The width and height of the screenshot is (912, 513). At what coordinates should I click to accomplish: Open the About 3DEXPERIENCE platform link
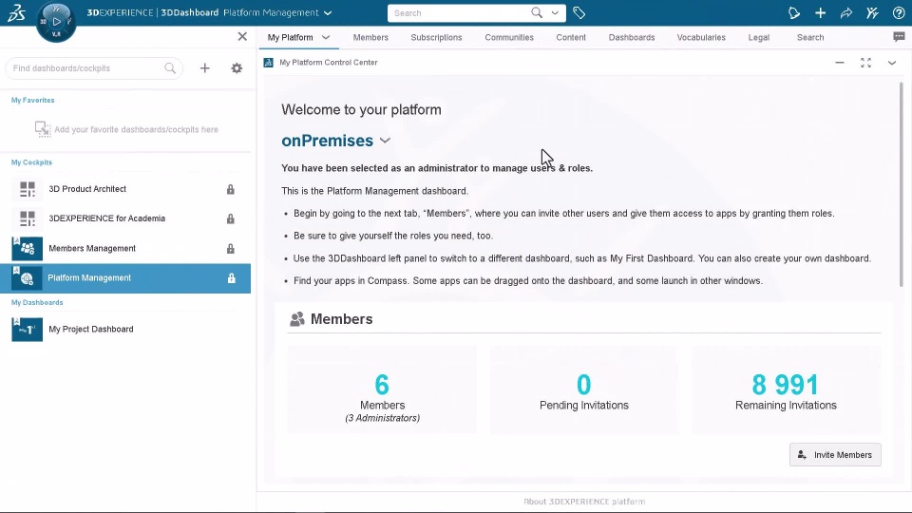[584, 502]
